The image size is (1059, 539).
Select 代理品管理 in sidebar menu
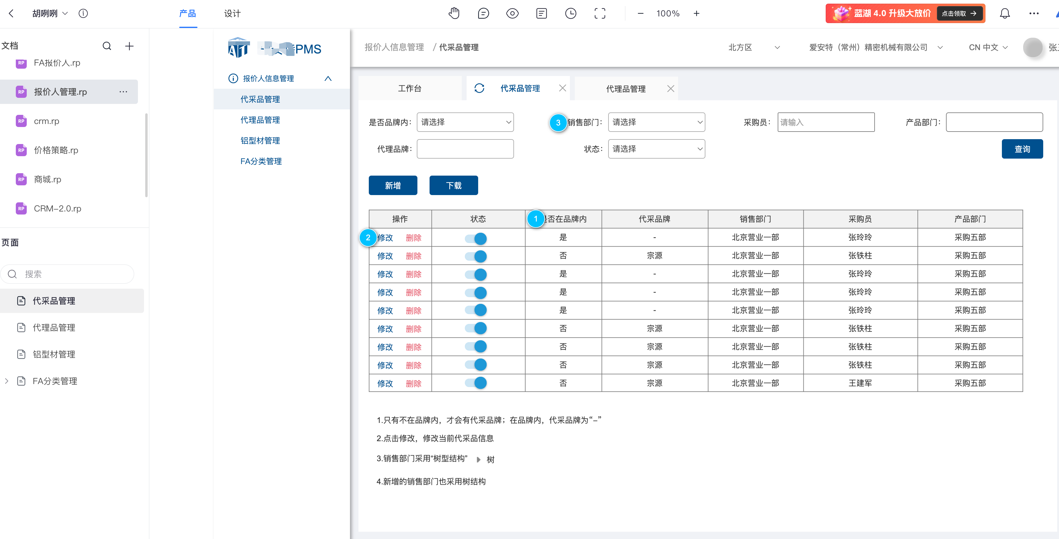[x=260, y=120]
